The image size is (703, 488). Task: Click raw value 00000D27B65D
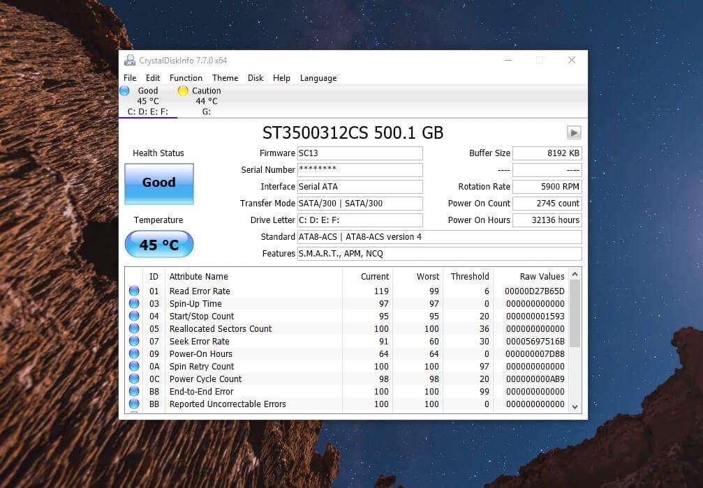click(x=535, y=291)
